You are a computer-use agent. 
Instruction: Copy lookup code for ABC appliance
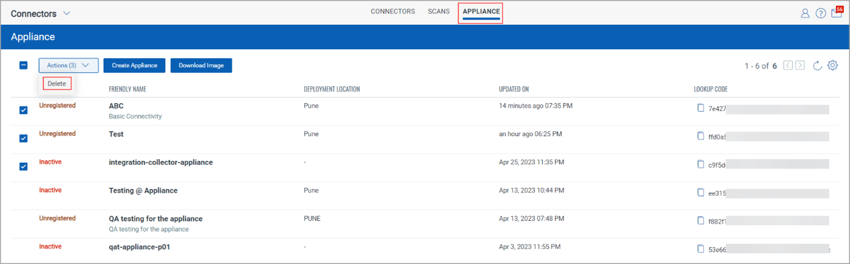click(700, 108)
